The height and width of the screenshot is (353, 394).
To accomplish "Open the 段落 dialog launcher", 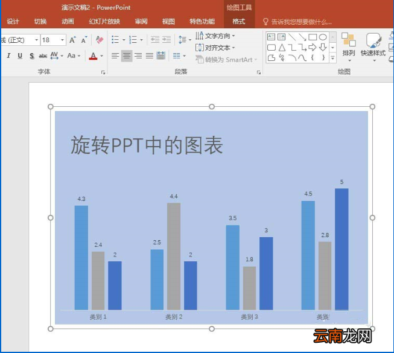I will pyautogui.click(x=259, y=72).
